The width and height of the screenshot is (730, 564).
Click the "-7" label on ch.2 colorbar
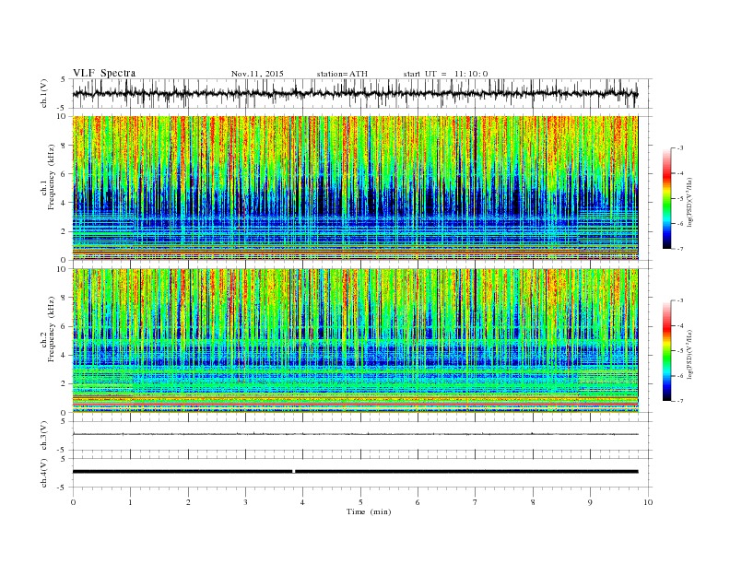680,401
